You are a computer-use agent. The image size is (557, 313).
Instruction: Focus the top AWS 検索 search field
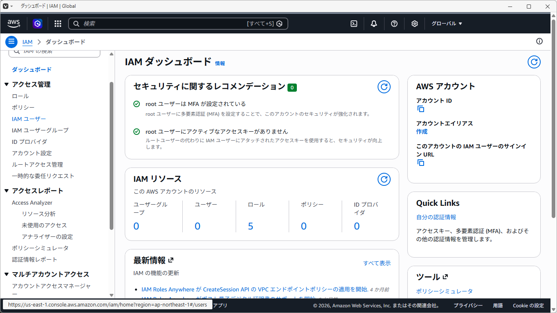(x=178, y=24)
